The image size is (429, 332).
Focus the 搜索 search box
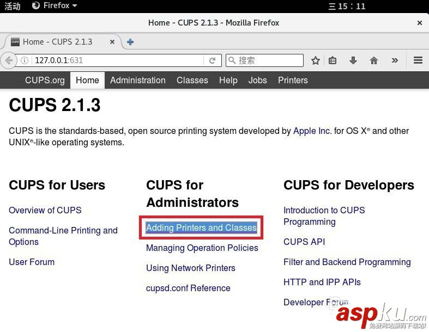point(264,60)
